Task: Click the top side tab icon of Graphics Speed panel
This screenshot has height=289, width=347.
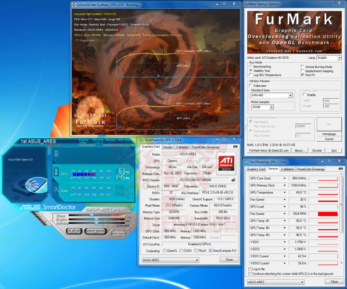Action: click(x=36, y=214)
